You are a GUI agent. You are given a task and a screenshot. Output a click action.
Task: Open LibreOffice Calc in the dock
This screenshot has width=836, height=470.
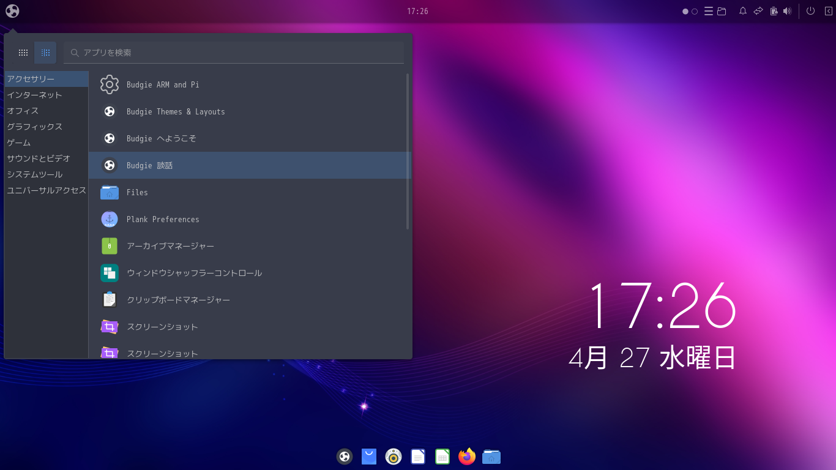[442, 457]
